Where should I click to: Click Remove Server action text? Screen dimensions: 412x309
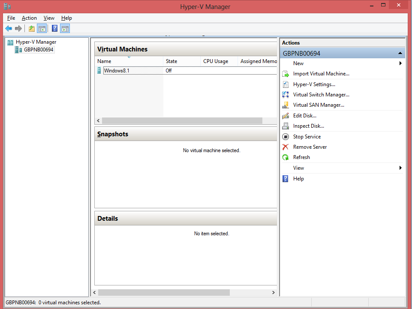coord(310,147)
